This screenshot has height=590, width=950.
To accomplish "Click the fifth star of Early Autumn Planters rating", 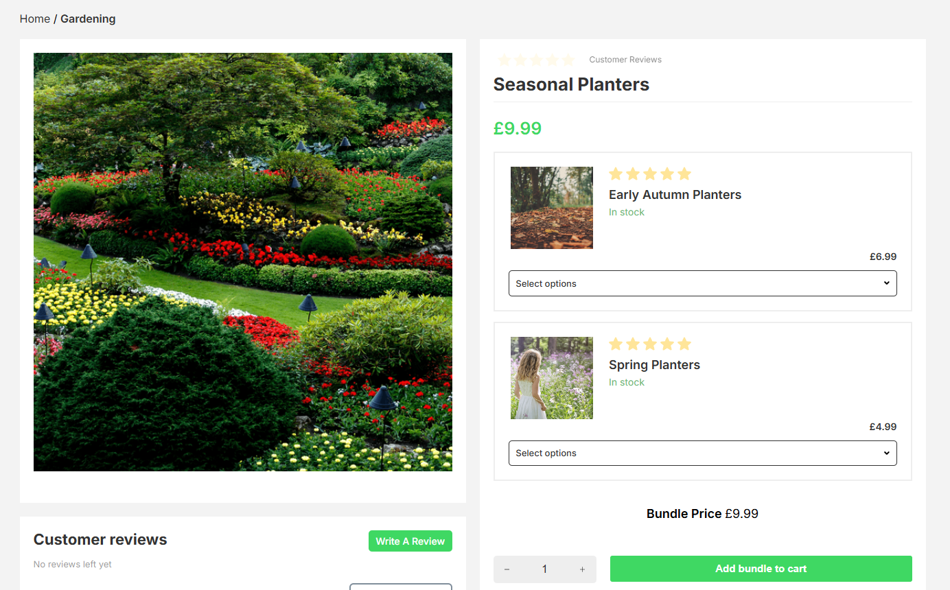I will (x=684, y=174).
